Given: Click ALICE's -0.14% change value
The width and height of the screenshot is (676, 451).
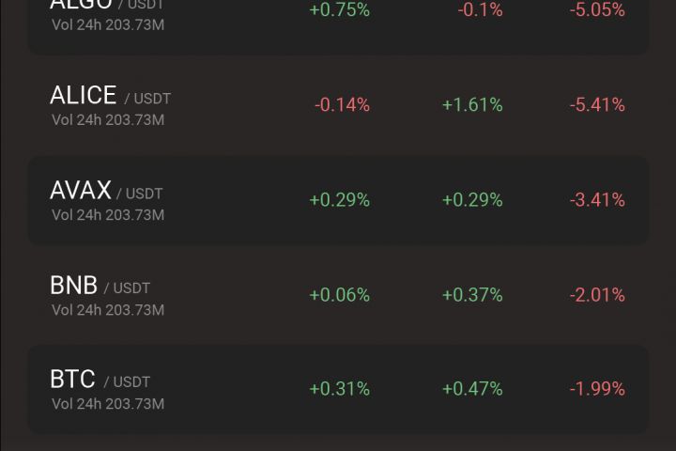Looking at the screenshot, I should [x=342, y=105].
